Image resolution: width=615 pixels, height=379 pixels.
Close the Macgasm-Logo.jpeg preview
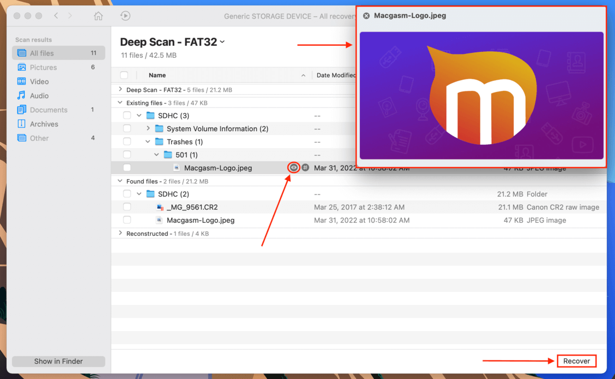[366, 16]
